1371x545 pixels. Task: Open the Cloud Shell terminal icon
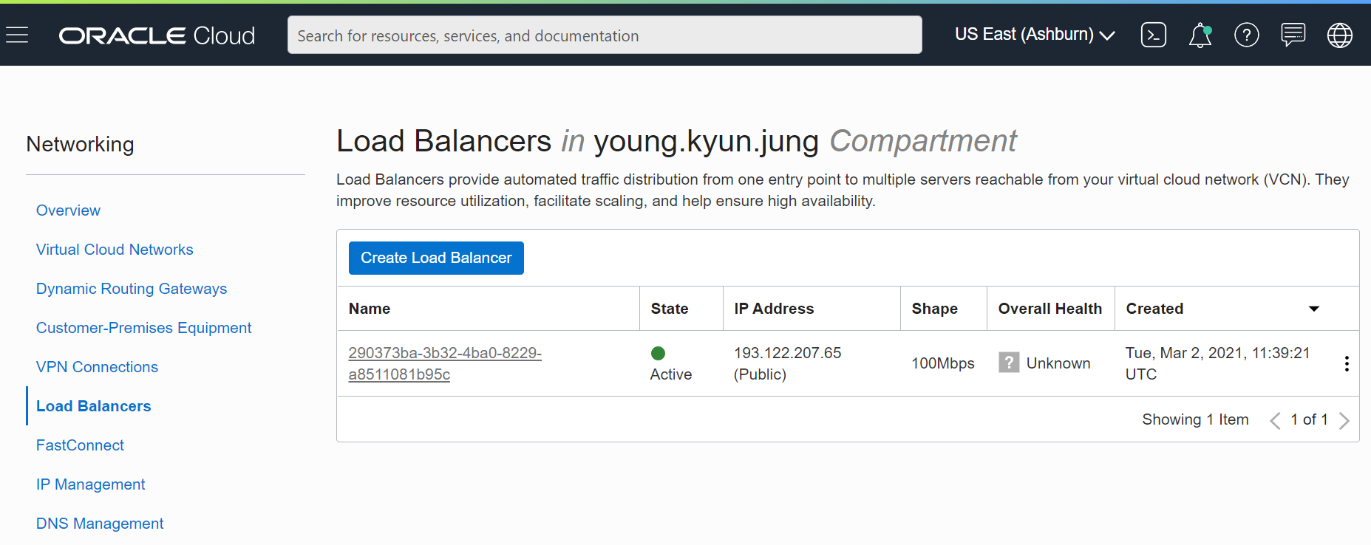tap(1153, 35)
